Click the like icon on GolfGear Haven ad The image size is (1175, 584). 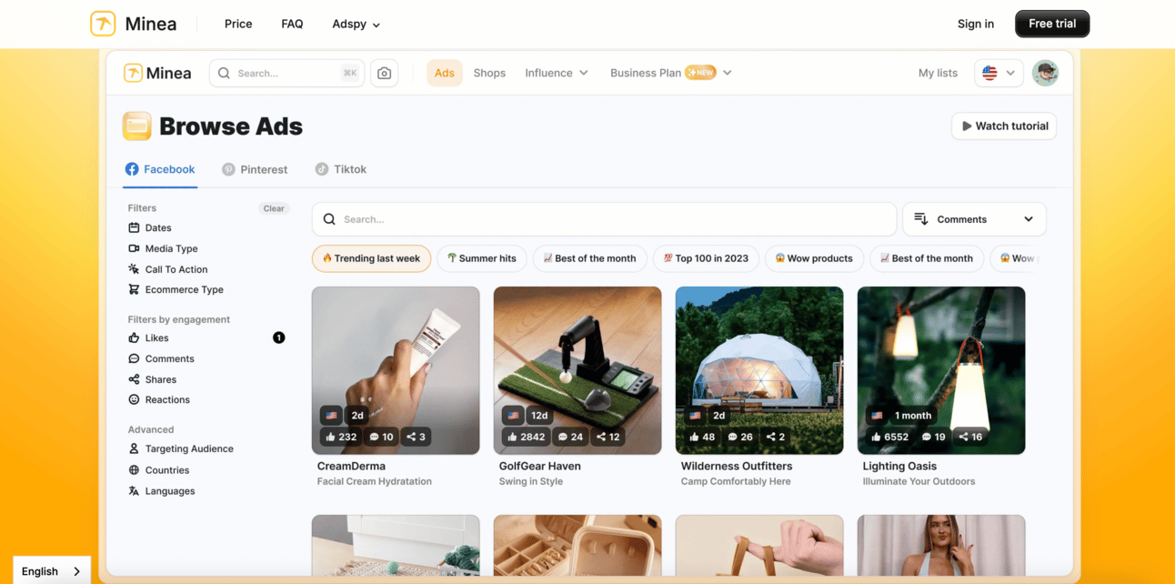pyautogui.click(x=512, y=438)
